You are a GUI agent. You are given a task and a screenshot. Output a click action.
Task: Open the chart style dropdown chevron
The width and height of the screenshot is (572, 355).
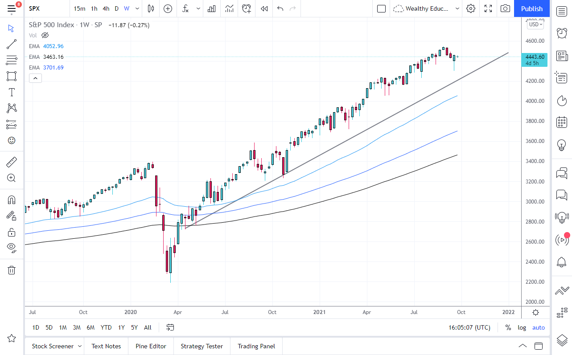137,8
